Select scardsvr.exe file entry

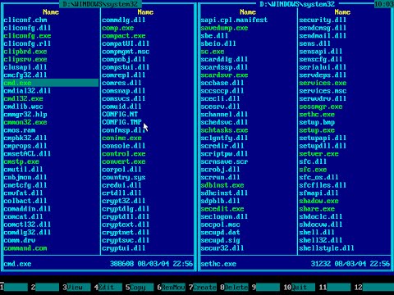(224, 75)
